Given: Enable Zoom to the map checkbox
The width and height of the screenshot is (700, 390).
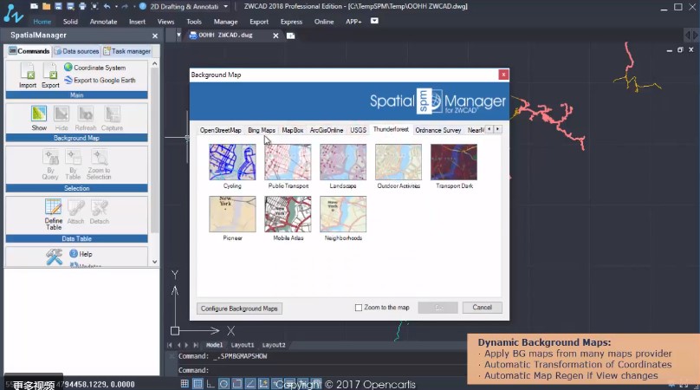Looking at the screenshot, I should point(360,308).
